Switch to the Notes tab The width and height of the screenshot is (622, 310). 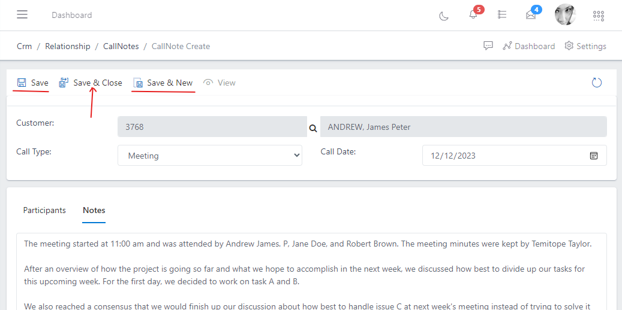pyautogui.click(x=94, y=210)
